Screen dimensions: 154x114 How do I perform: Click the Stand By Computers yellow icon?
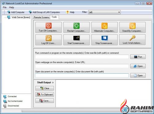pos(132,26)
